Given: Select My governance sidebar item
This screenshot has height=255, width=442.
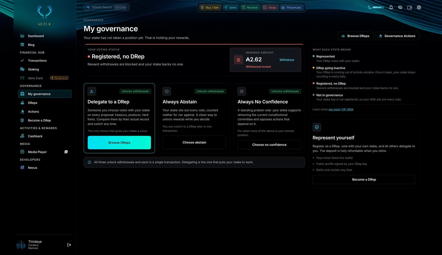Looking at the screenshot, I should point(45,94).
